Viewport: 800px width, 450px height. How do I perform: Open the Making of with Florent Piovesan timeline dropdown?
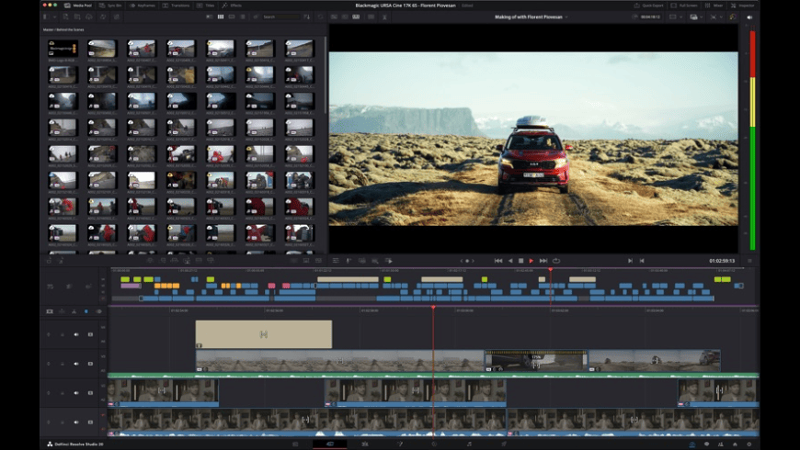pyautogui.click(x=566, y=17)
